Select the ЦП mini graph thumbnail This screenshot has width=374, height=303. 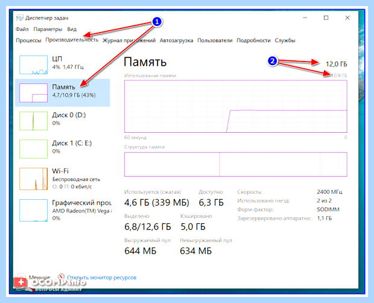[33, 65]
